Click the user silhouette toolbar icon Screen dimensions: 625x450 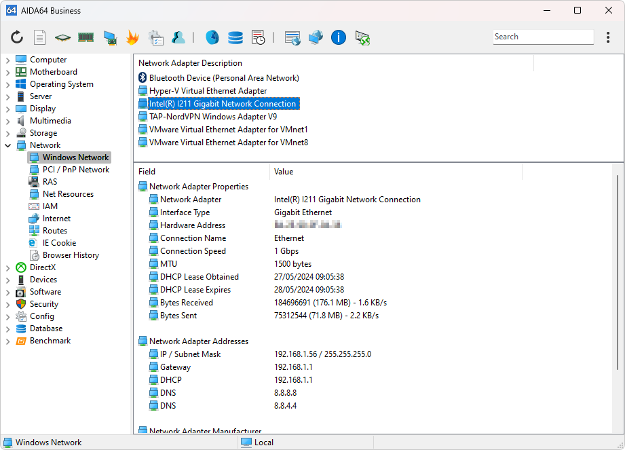click(x=178, y=37)
